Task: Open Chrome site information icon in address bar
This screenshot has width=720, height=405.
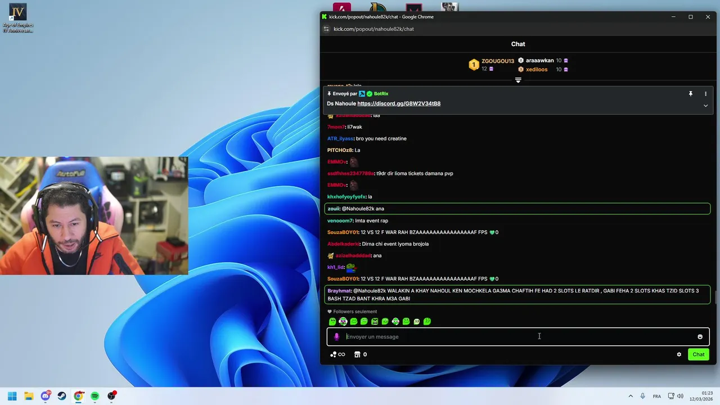Action: tap(326, 29)
